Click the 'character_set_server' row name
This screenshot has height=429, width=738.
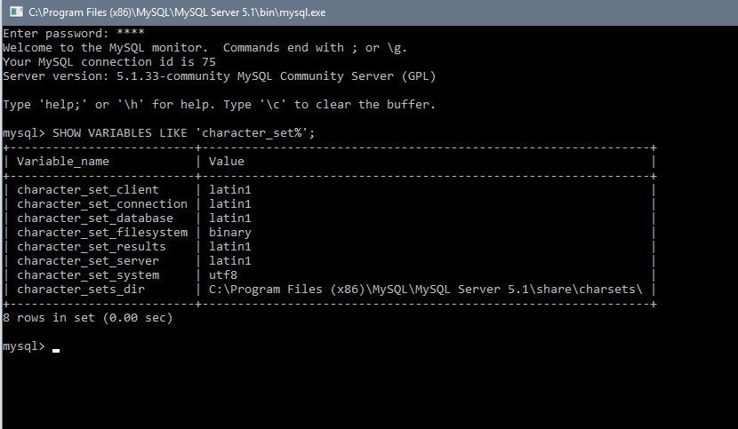pos(88,260)
